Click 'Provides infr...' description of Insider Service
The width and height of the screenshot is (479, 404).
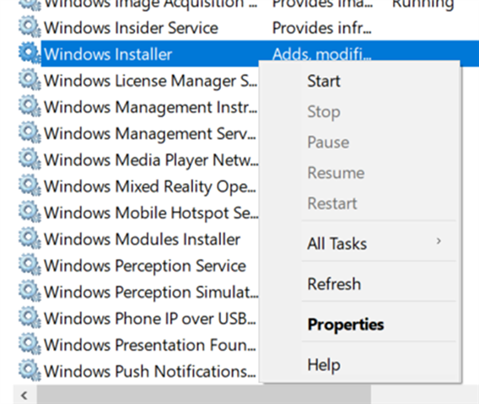[321, 28]
